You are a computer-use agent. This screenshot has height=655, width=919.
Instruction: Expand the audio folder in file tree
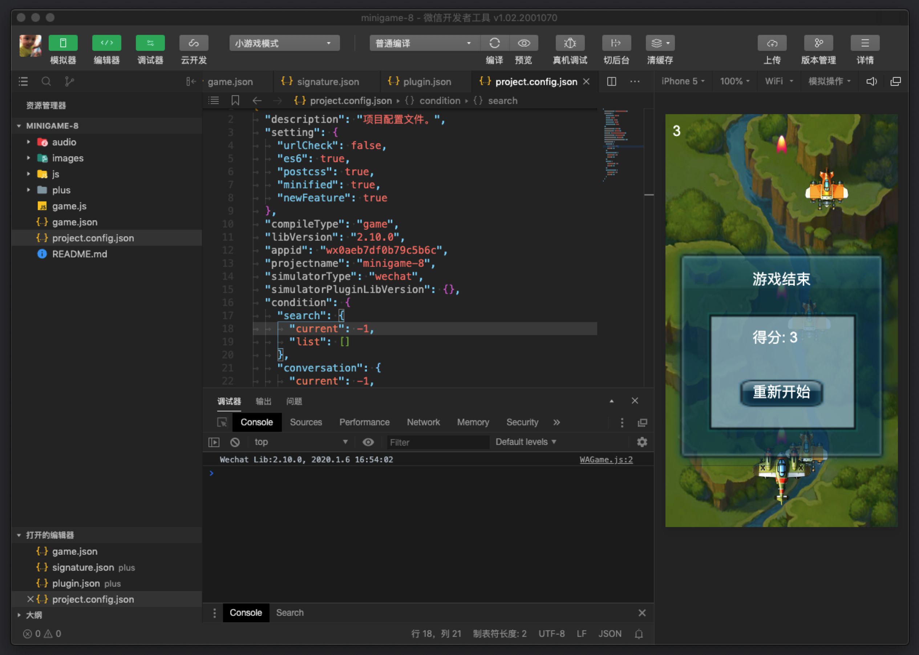27,142
